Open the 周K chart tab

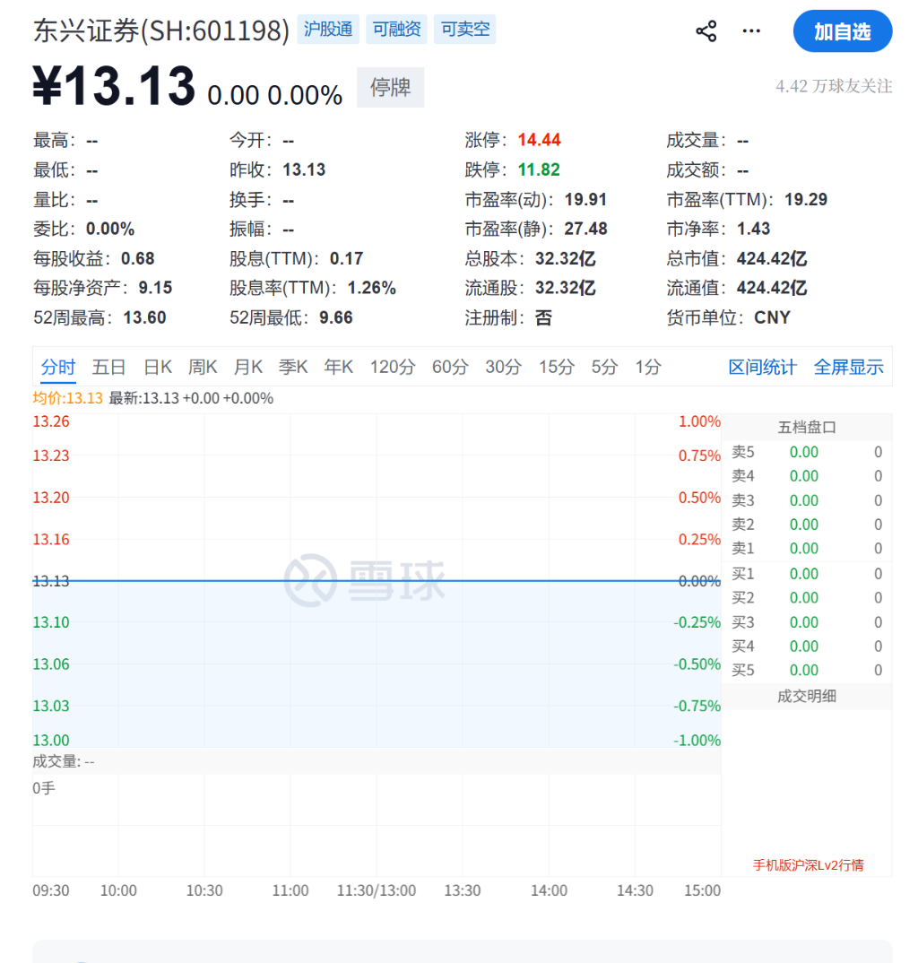coord(203,367)
